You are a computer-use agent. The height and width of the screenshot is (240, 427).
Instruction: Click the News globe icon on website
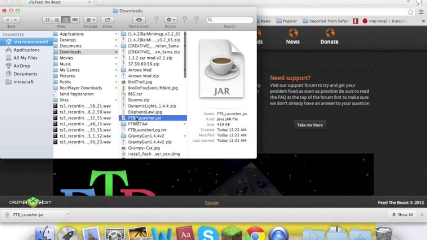coord(293,33)
